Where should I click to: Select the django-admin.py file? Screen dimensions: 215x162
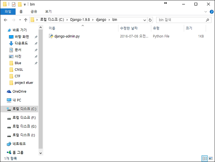(67, 36)
